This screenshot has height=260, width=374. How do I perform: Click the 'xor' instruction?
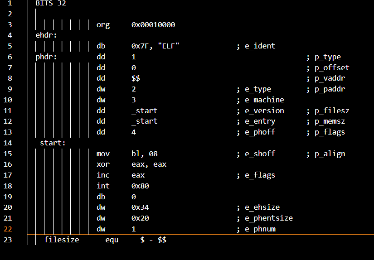(103, 164)
